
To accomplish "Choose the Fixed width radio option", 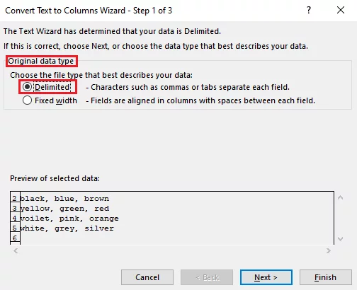I will tap(27, 100).
